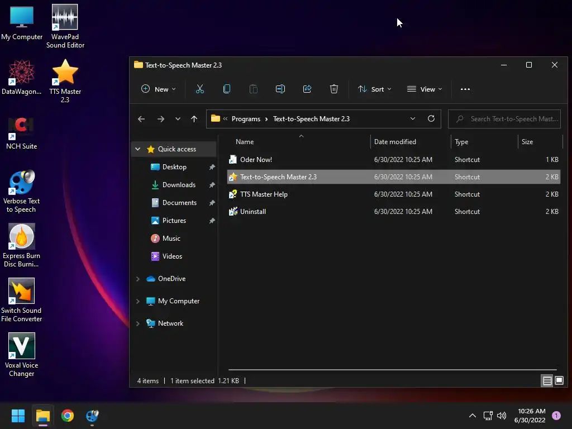Select Videos in navigation pane
The height and width of the screenshot is (429, 572).
pos(172,256)
